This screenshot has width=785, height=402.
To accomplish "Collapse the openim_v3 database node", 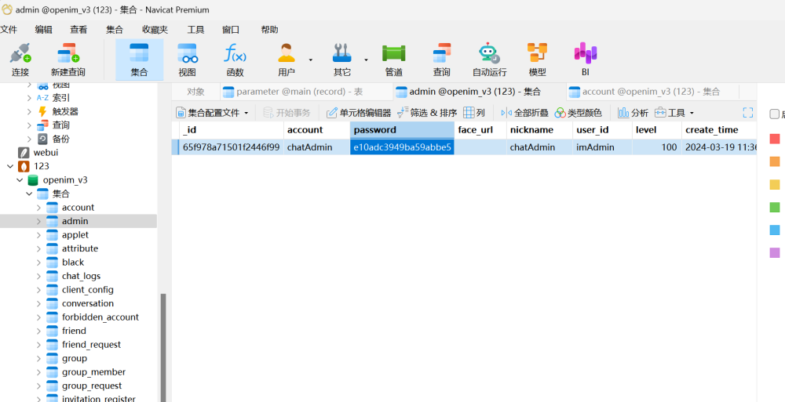I will [x=20, y=180].
